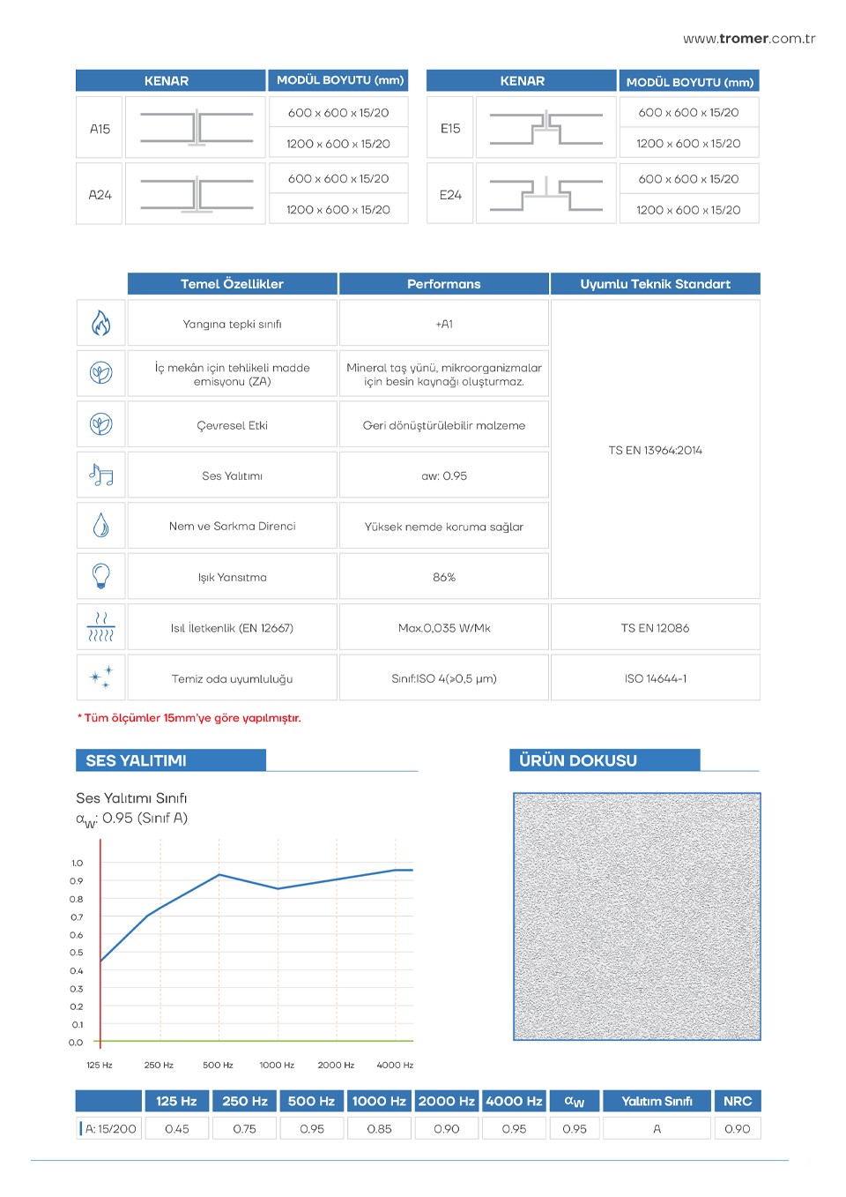Select the E24 edge profile diagram
This screenshot has height=1197, width=846.
(x=545, y=194)
